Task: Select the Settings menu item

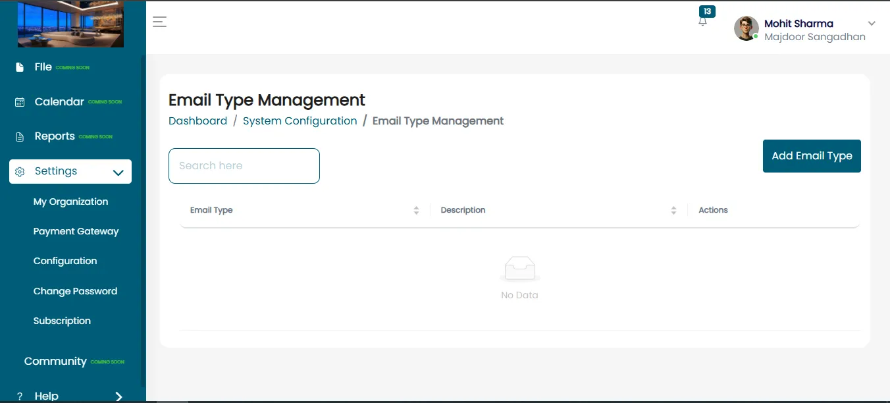Action: 70,171
